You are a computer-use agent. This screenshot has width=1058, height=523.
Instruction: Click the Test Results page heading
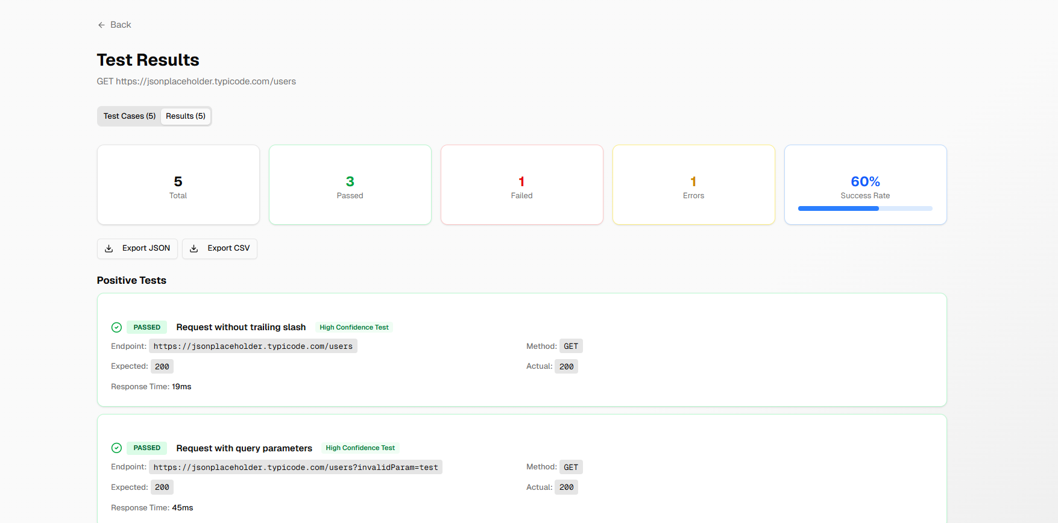[148, 60]
